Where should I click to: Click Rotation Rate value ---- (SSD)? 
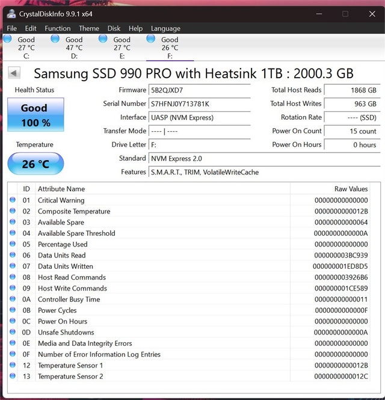(x=352, y=118)
